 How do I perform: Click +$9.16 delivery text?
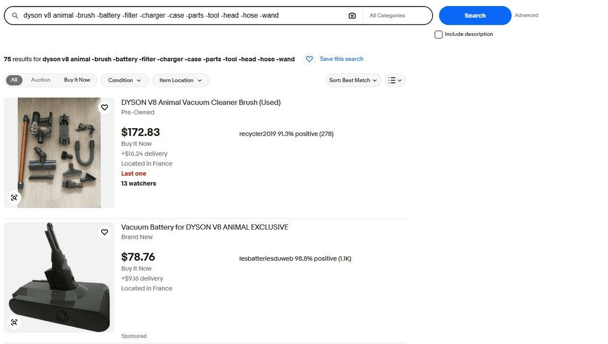(142, 278)
